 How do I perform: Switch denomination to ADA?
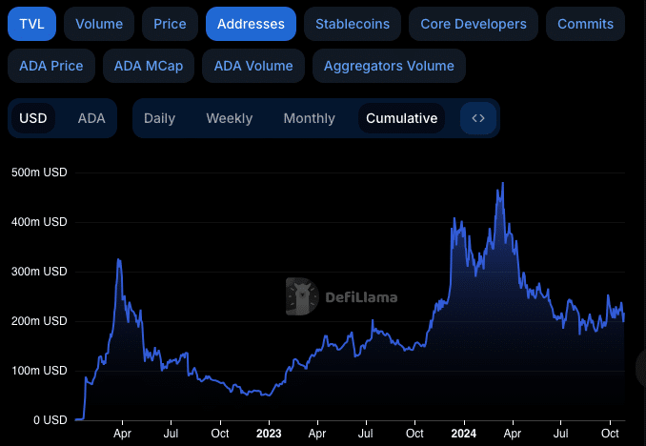pyautogui.click(x=91, y=118)
